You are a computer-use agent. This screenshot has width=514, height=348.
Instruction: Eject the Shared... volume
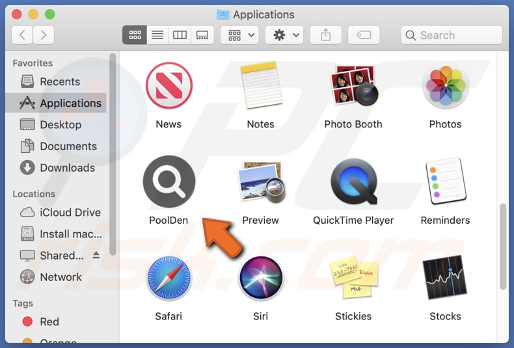(96, 255)
